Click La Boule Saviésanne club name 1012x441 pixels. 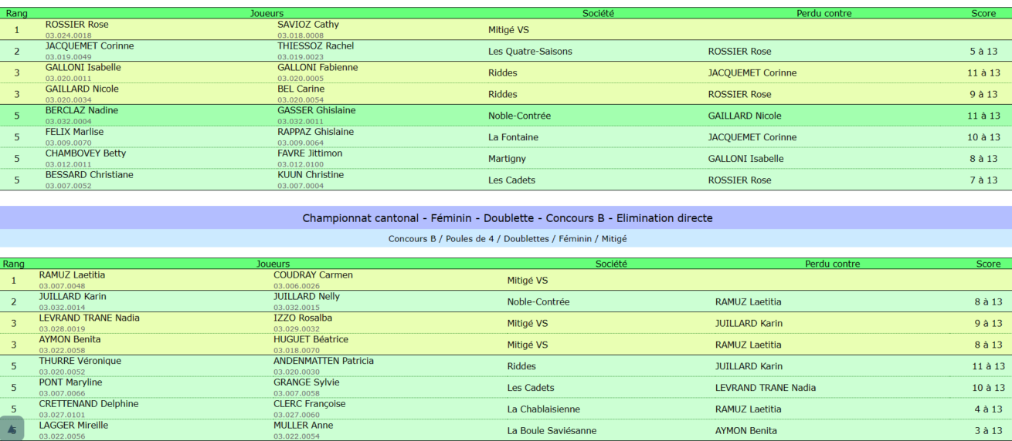tap(552, 431)
